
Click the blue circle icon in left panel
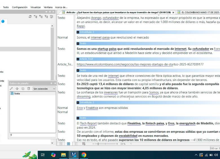point(3,21)
